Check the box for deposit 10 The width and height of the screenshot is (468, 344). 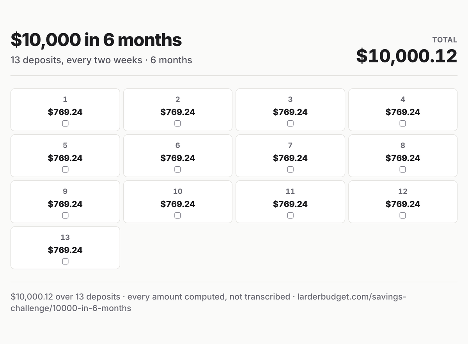tap(177, 216)
